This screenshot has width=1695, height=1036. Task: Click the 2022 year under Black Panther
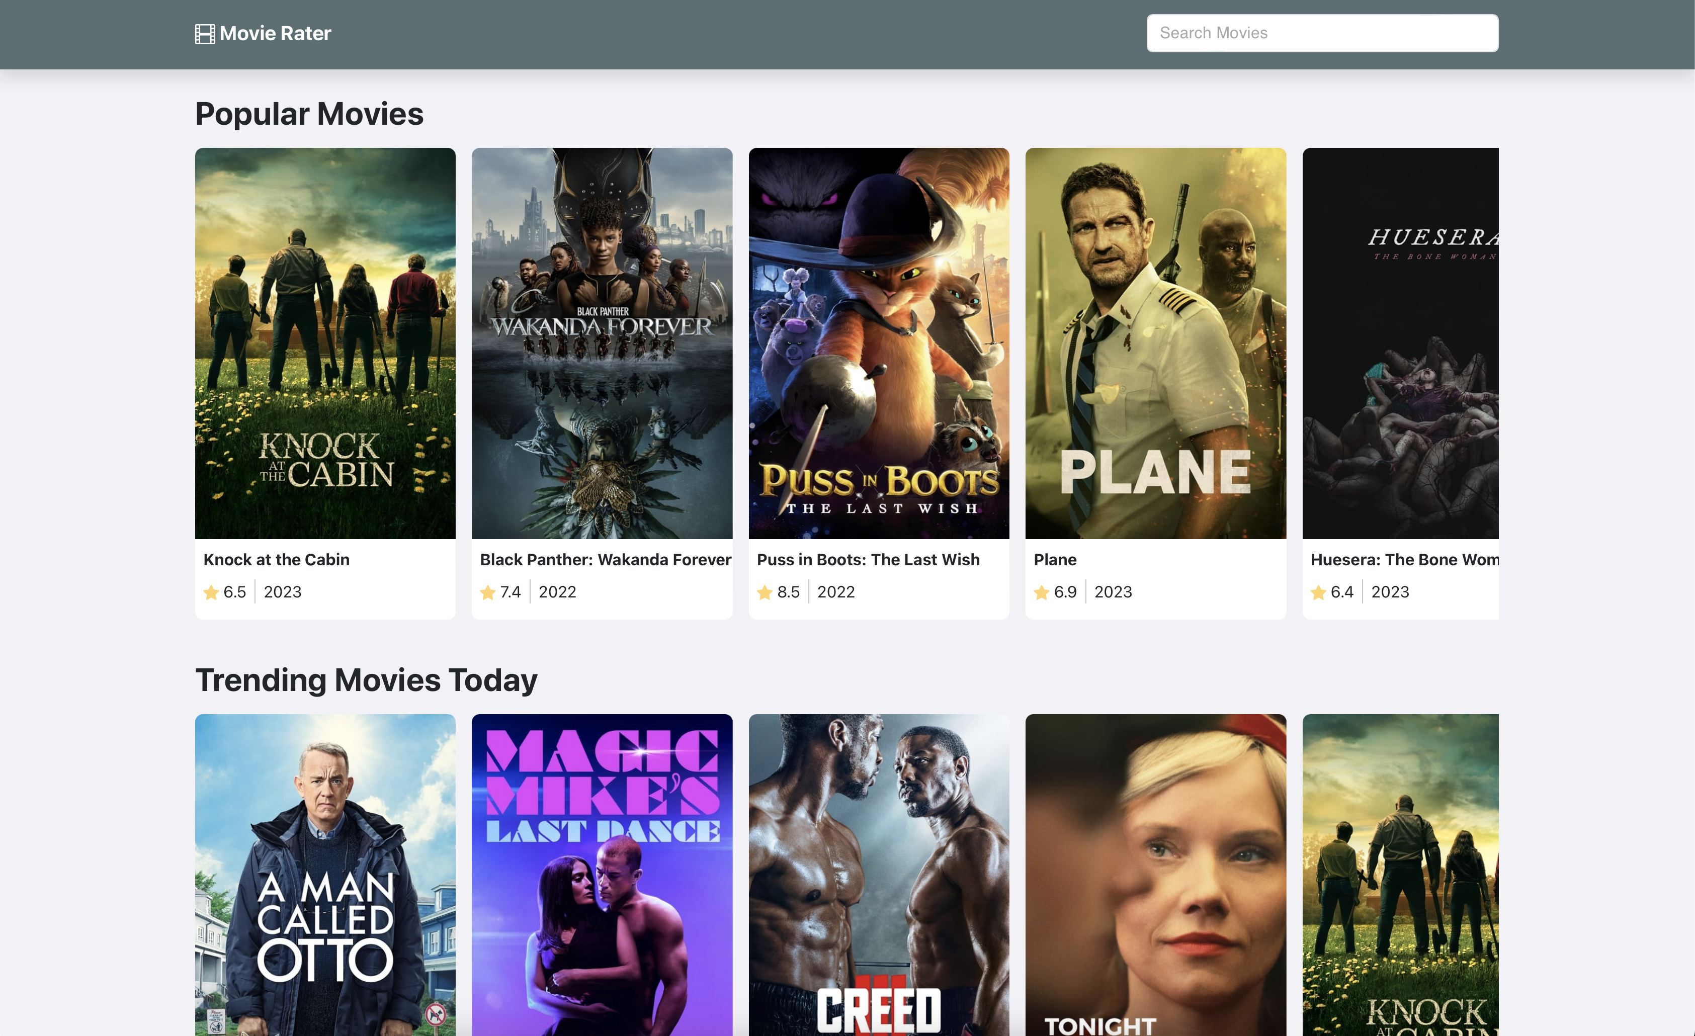pos(557,592)
